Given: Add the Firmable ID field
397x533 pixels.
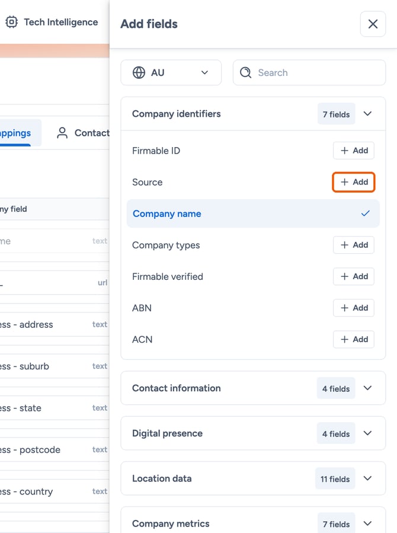Looking at the screenshot, I should (354, 150).
